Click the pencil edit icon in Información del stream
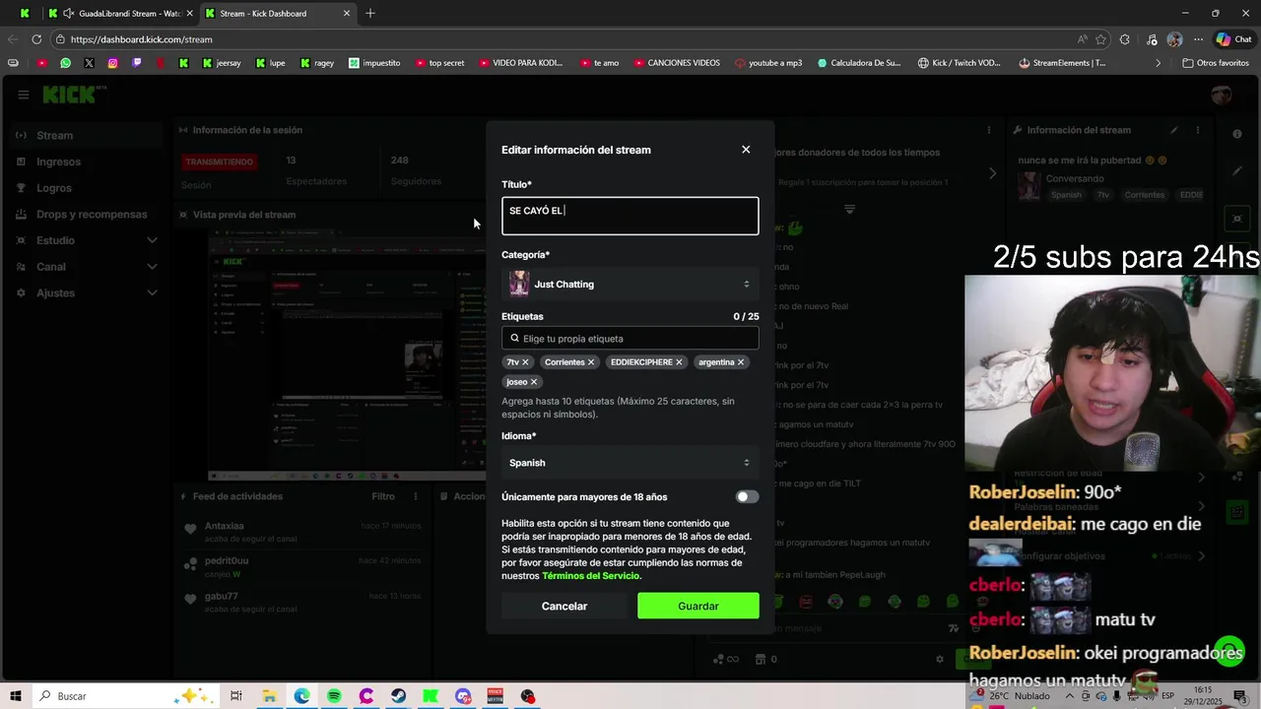This screenshot has height=709, width=1261. (1173, 130)
